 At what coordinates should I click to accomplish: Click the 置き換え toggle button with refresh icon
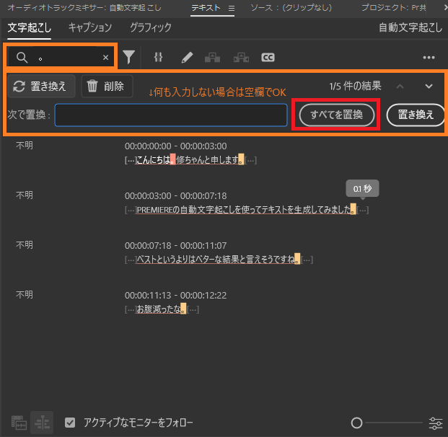(41, 87)
